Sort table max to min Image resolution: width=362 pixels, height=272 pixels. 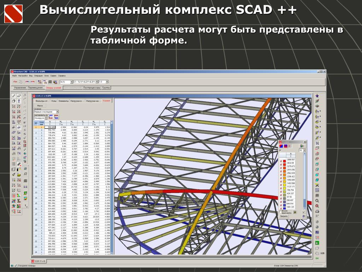tap(56, 117)
